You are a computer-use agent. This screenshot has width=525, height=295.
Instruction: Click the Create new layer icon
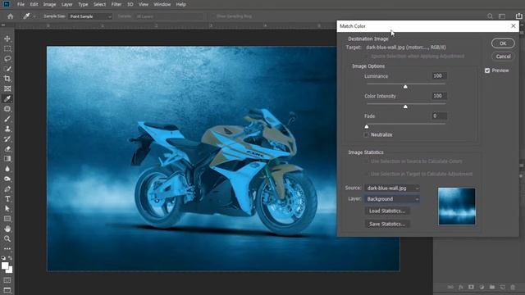point(502,287)
